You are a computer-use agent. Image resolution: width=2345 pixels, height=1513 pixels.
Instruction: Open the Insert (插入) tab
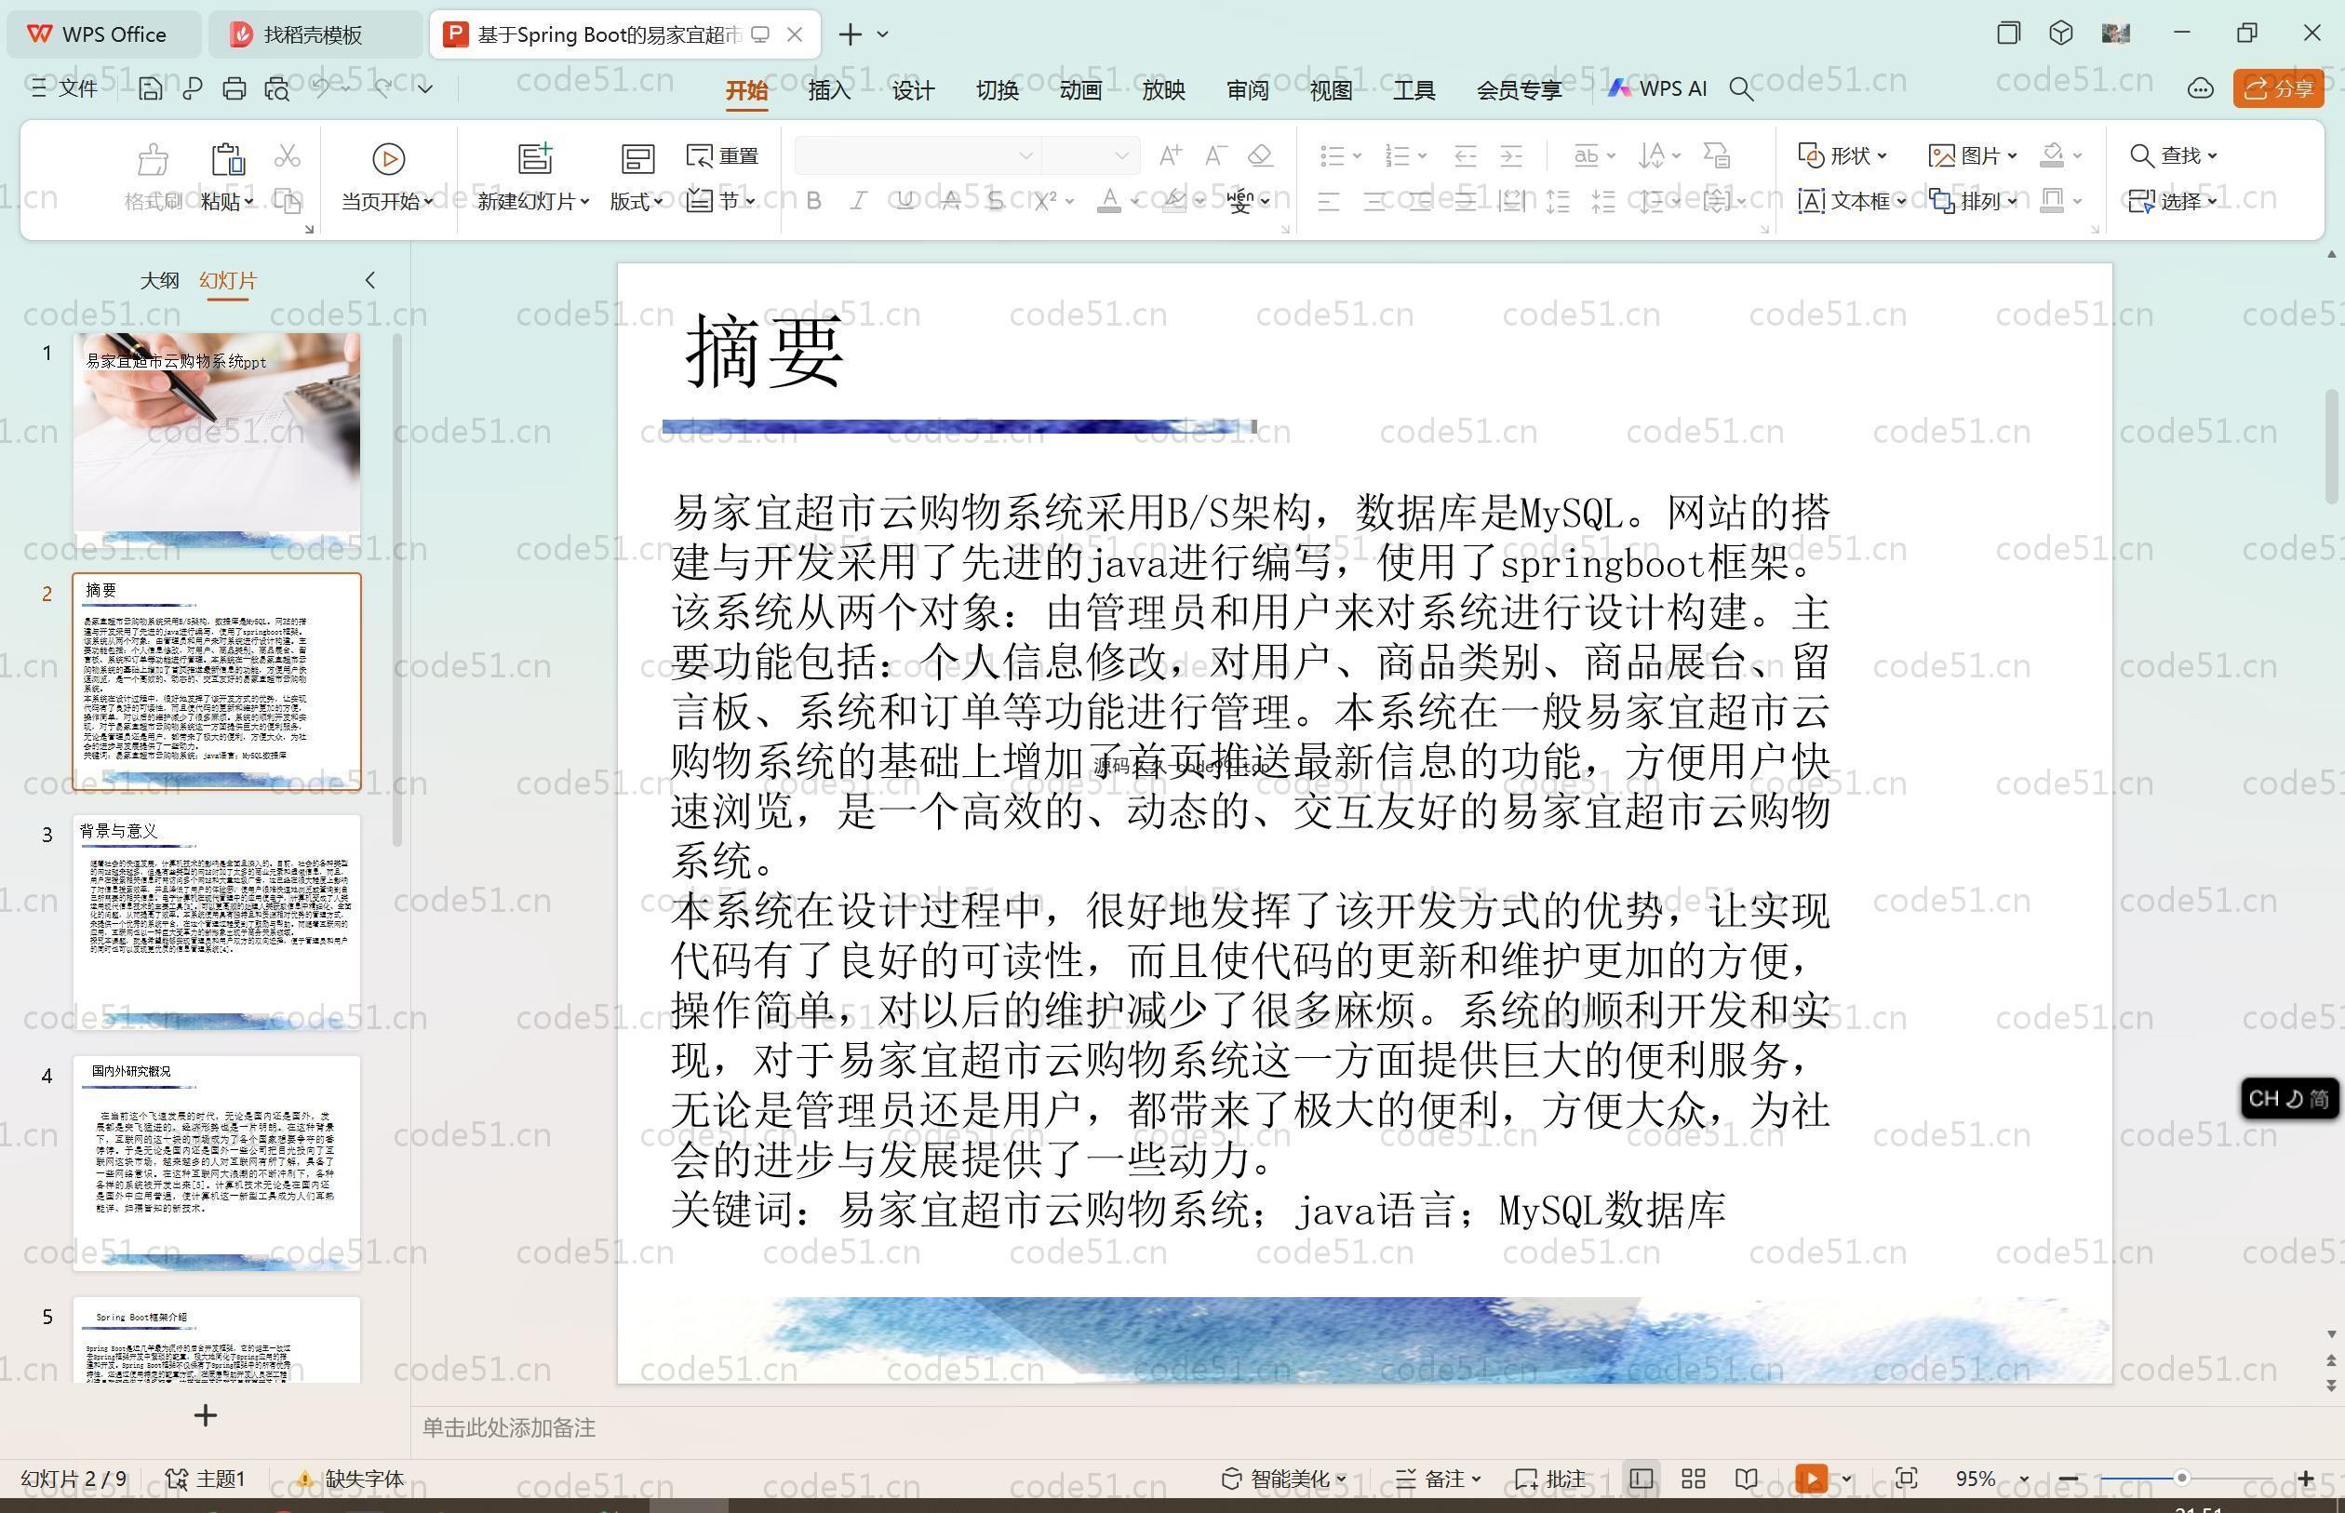point(829,90)
